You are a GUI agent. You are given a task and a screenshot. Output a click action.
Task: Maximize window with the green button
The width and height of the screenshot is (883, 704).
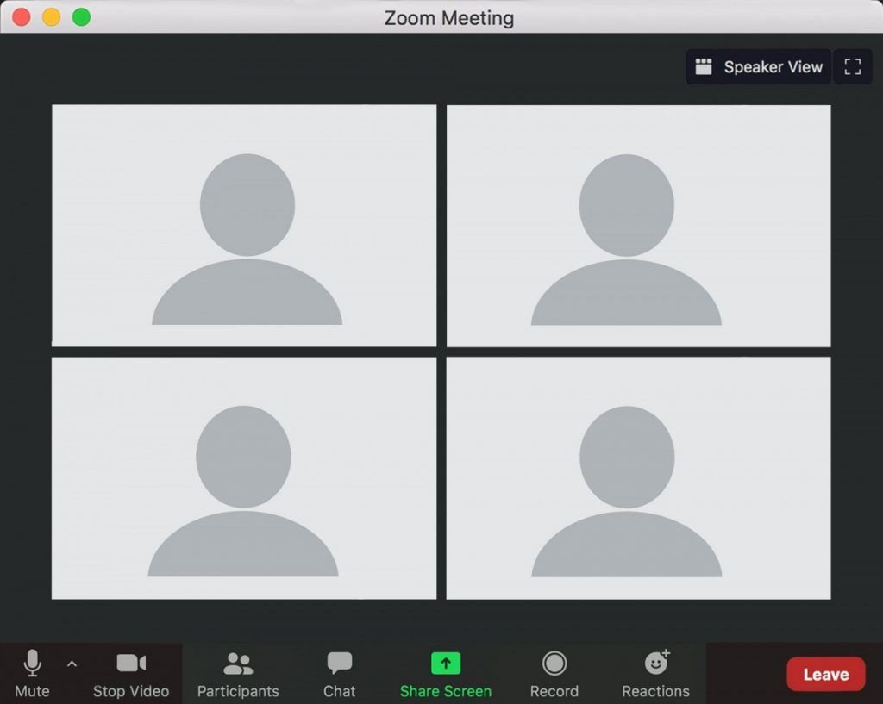pyautogui.click(x=81, y=17)
